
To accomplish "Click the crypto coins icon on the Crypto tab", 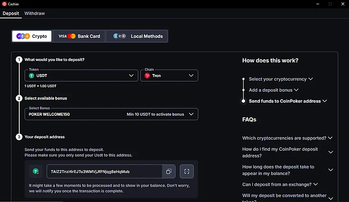I will click(x=23, y=36).
